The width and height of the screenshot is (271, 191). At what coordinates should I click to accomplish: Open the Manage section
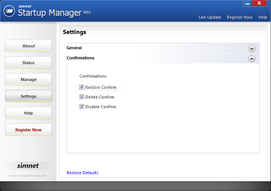click(28, 79)
